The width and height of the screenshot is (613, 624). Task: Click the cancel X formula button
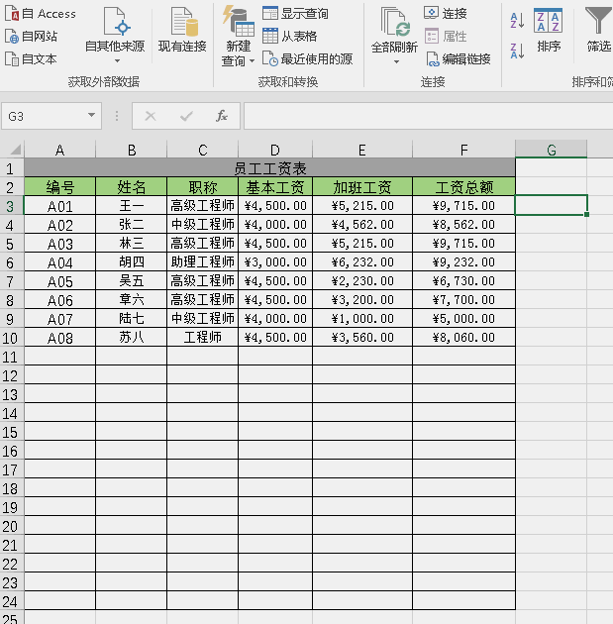coord(151,116)
